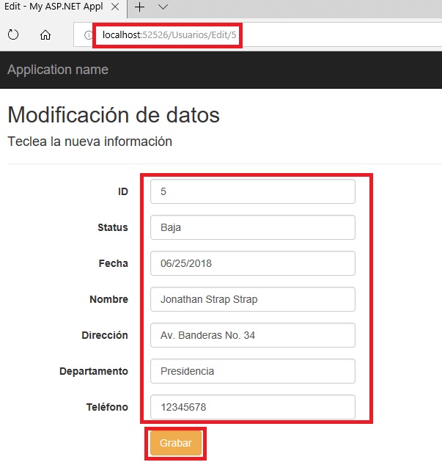Click the Fecha label
Viewport: 442px width, 462px height.
point(114,263)
